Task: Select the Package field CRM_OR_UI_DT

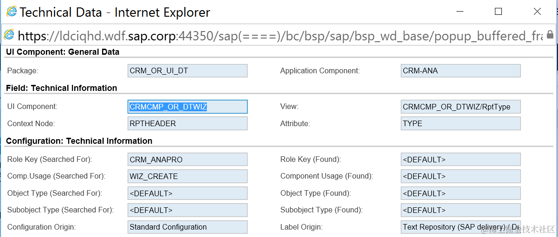Action: pos(187,70)
